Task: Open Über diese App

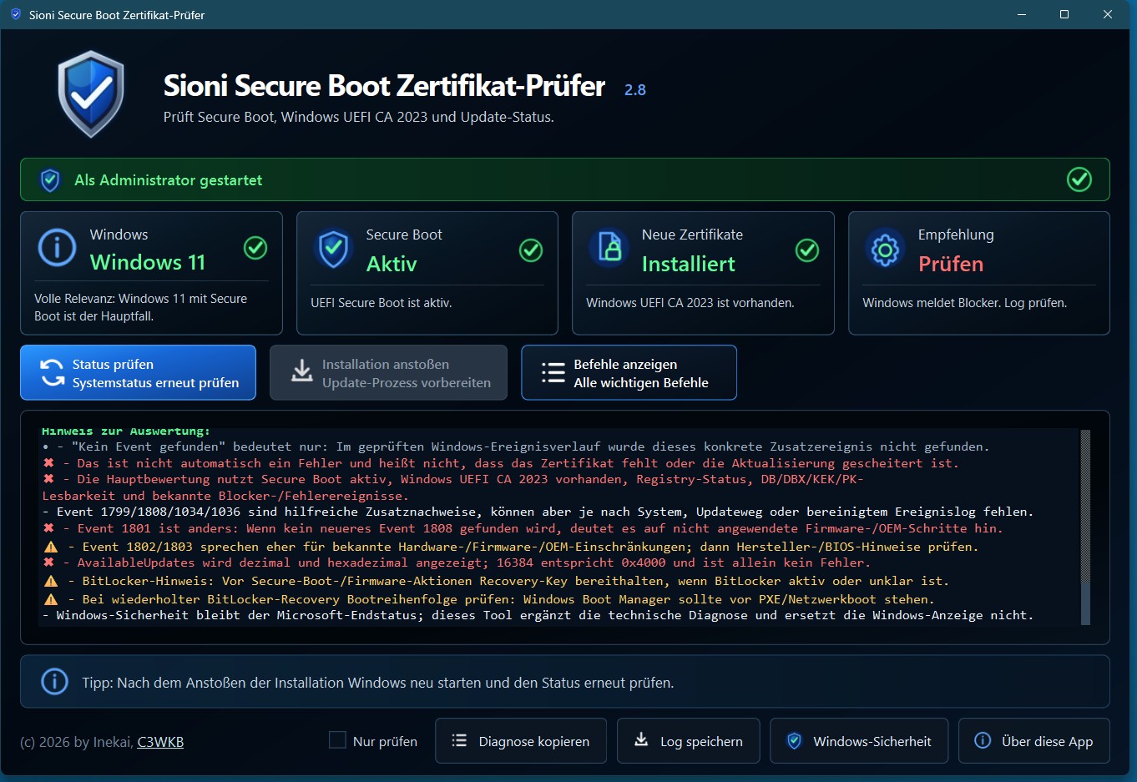Action: [1034, 741]
